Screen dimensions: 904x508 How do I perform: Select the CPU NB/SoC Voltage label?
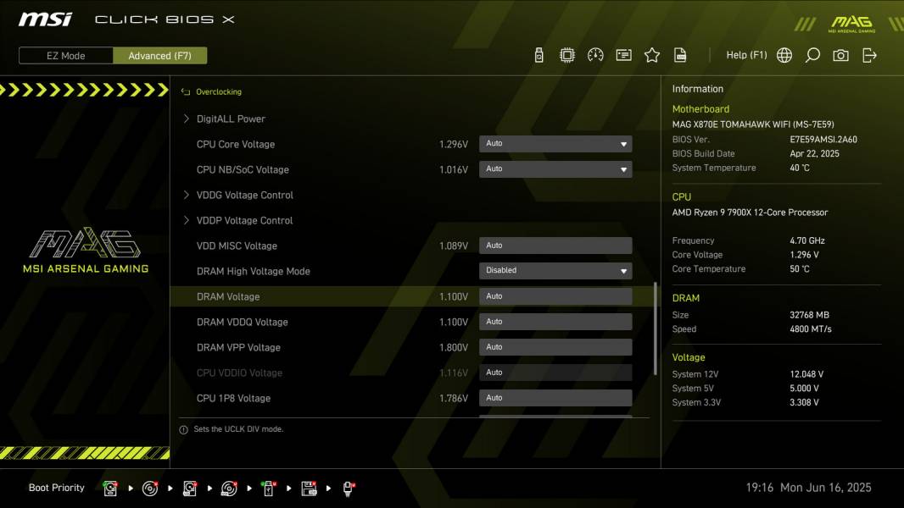pos(243,169)
